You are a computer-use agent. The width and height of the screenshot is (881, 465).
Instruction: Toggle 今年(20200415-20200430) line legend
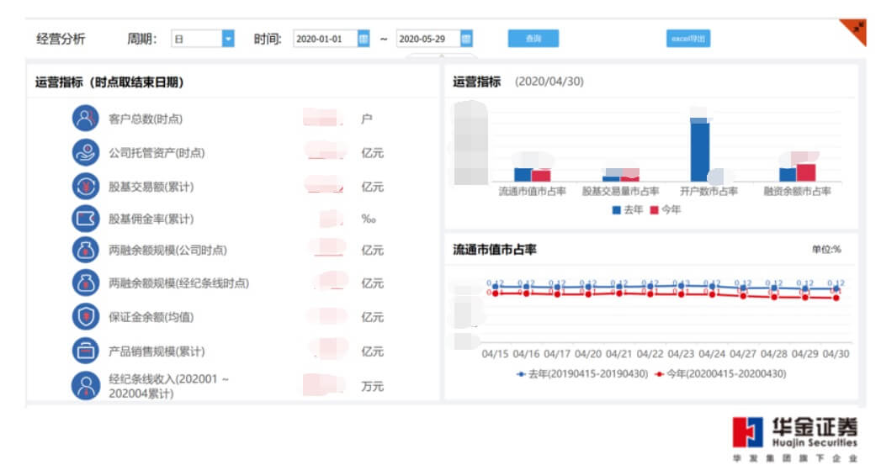tap(720, 373)
